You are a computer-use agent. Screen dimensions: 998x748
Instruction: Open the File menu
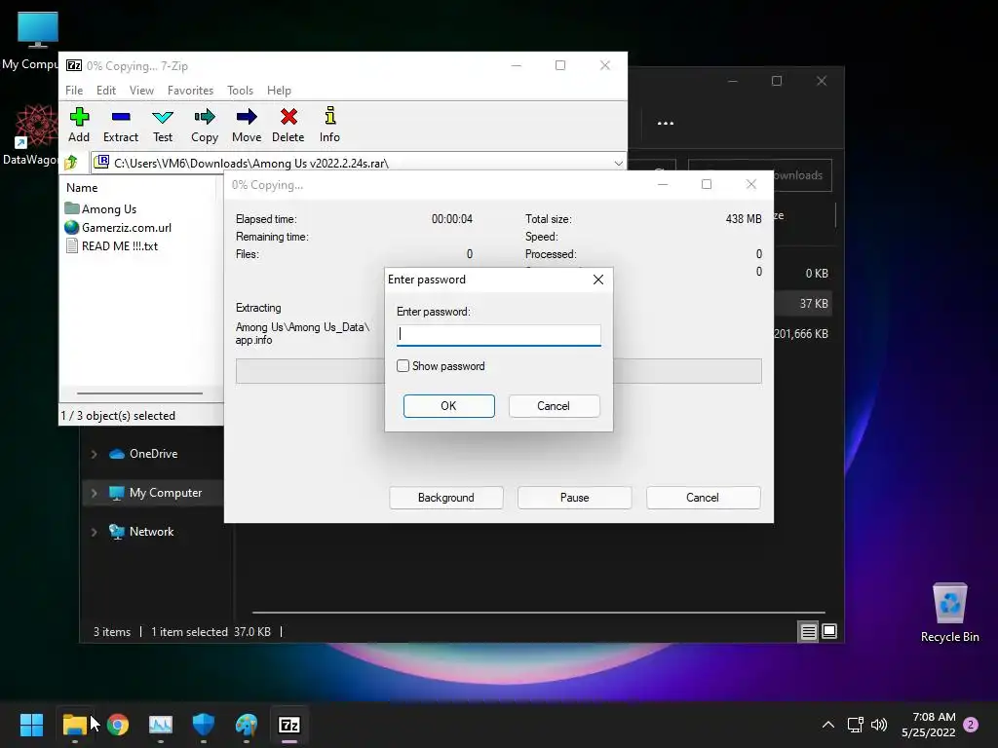click(74, 91)
